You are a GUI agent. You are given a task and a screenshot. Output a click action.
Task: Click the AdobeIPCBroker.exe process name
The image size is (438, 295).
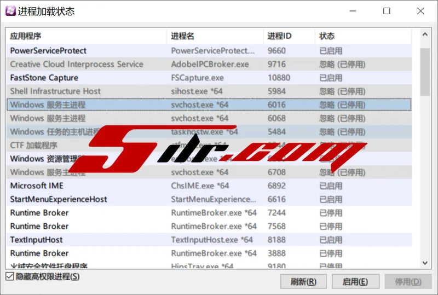click(210, 64)
